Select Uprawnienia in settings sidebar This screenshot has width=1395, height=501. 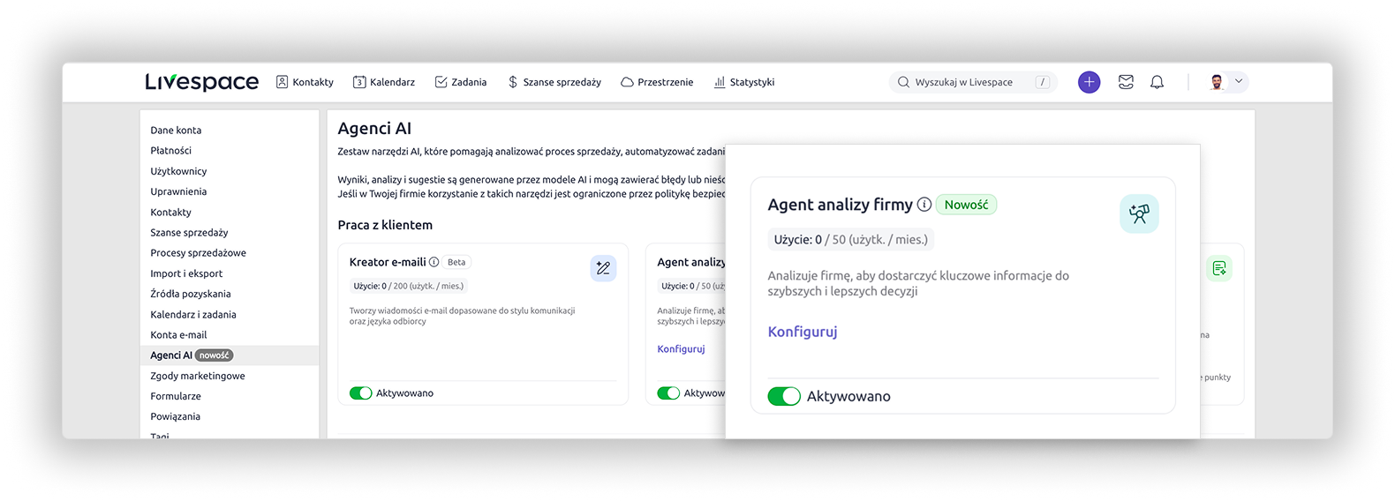click(x=178, y=191)
